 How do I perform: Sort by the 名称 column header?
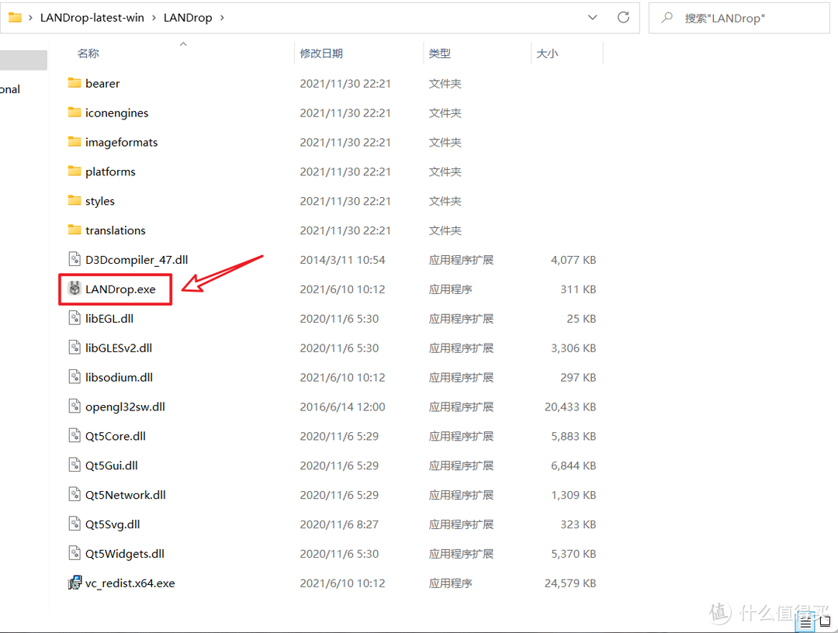pos(88,54)
